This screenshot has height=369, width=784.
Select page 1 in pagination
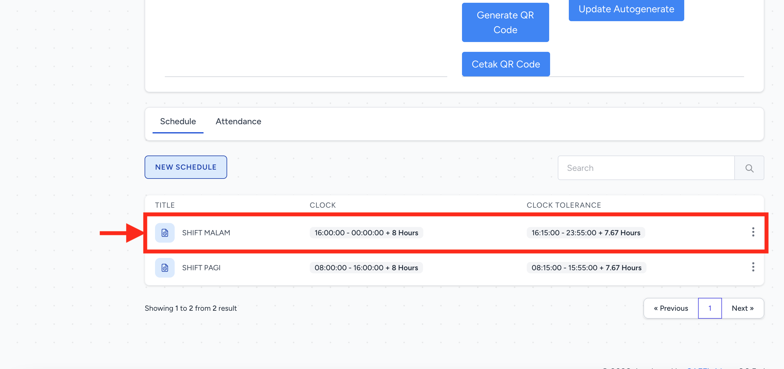(x=710, y=308)
